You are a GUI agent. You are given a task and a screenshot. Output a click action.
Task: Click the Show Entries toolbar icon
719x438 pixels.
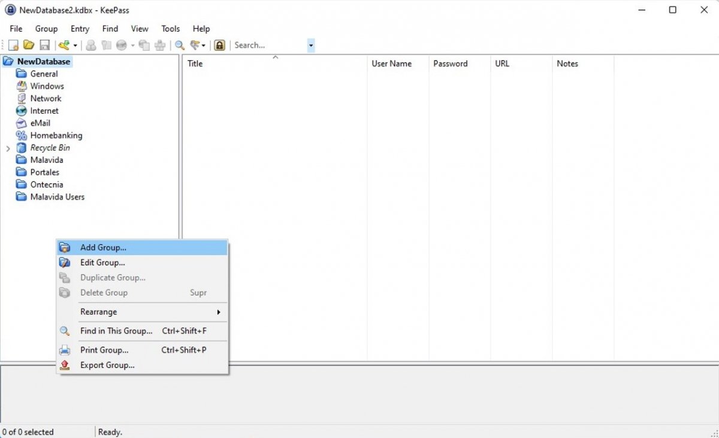coord(195,45)
